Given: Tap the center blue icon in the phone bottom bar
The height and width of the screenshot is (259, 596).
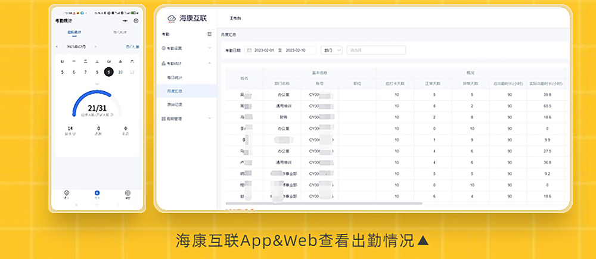Looking at the screenshot, I should pos(97,193).
